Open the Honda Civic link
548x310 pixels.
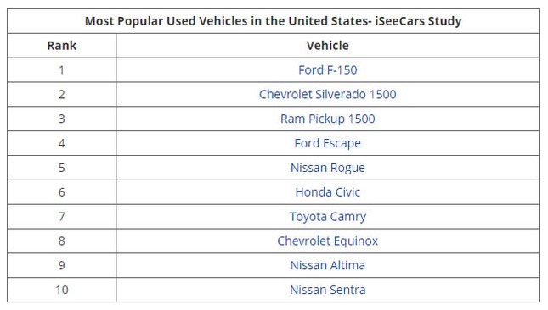click(327, 192)
